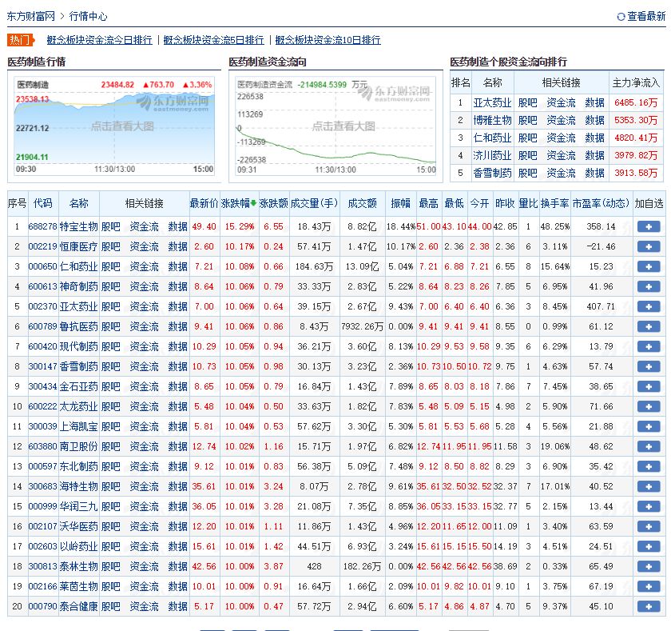Screen dimensions: 671x631
Task: Open 概念板块资金流今日排行 link
Action: (99, 40)
